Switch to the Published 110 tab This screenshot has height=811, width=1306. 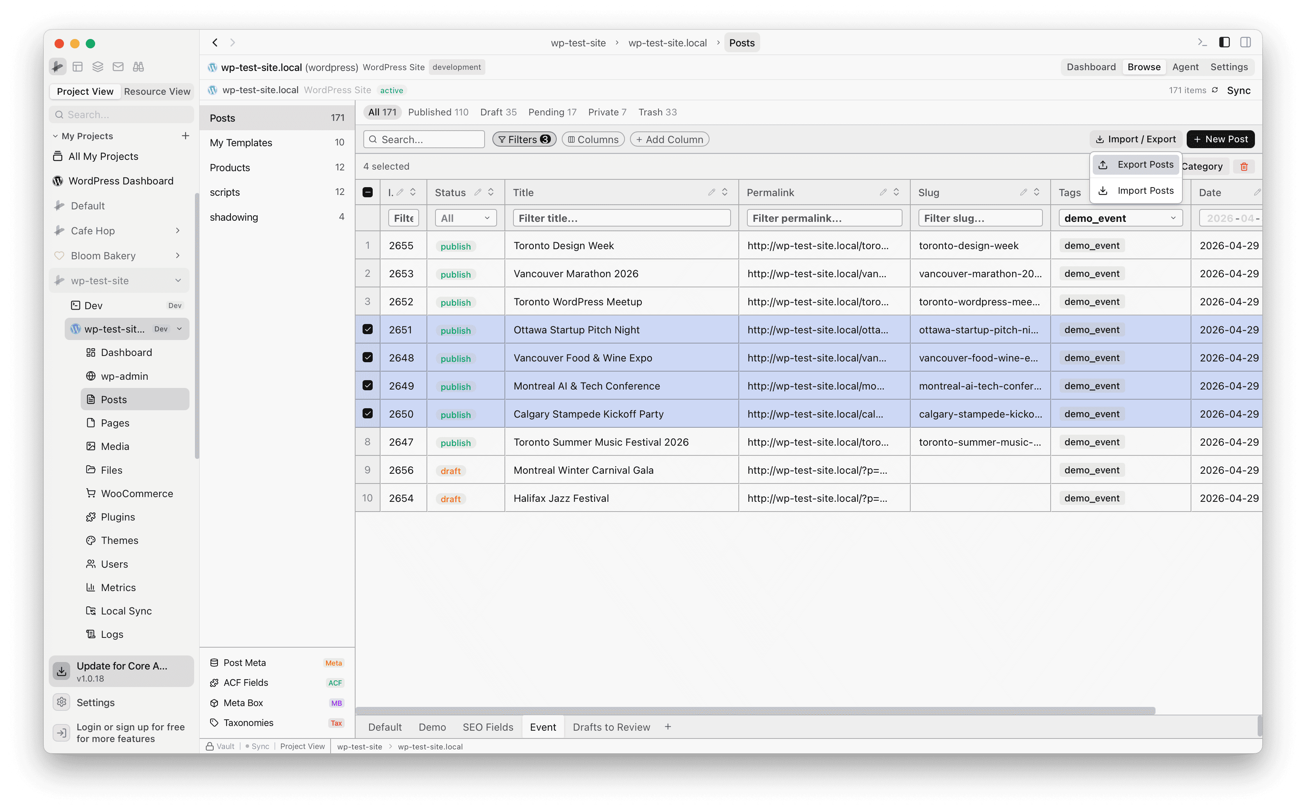pos(438,112)
